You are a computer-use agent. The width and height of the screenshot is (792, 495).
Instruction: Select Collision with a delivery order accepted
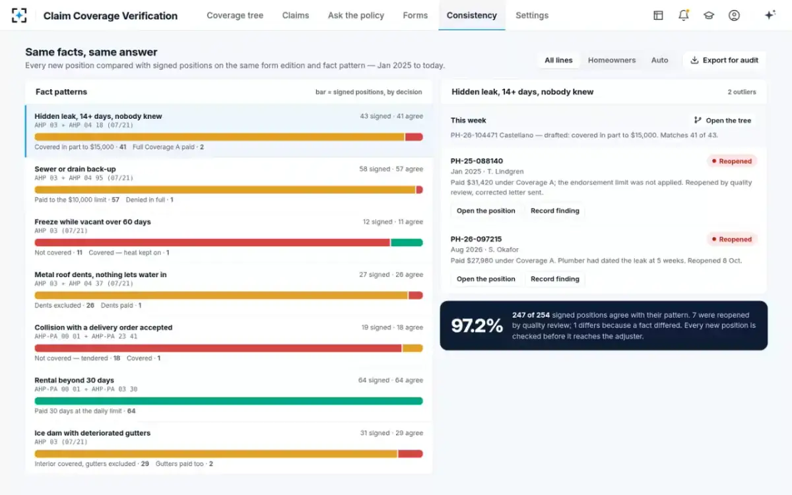(229, 343)
